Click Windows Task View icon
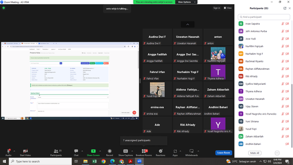The image size is (293, 165). [76, 161]
